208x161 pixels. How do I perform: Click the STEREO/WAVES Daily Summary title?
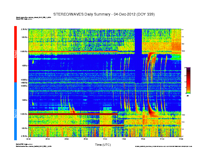pos(104,14)
